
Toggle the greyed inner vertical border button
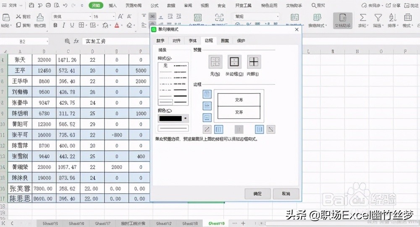click(239, 129)
